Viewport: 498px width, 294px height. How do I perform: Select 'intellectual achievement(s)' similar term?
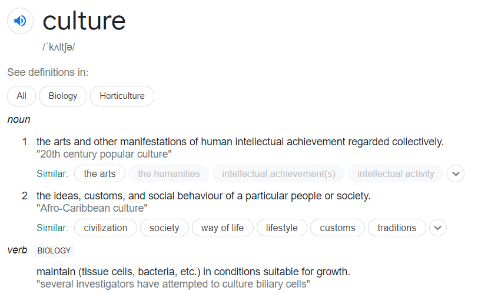278,173
